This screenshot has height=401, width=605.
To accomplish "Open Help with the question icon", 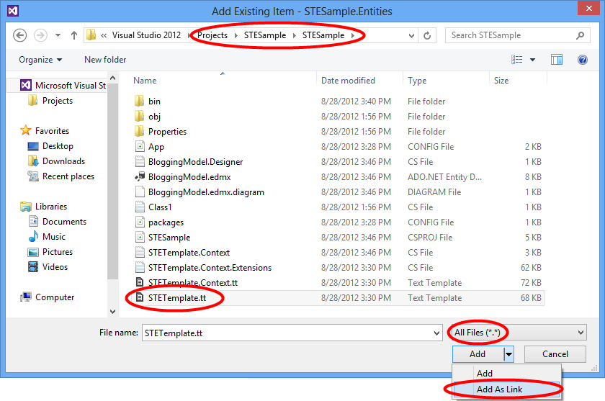I will pos(583,60).
